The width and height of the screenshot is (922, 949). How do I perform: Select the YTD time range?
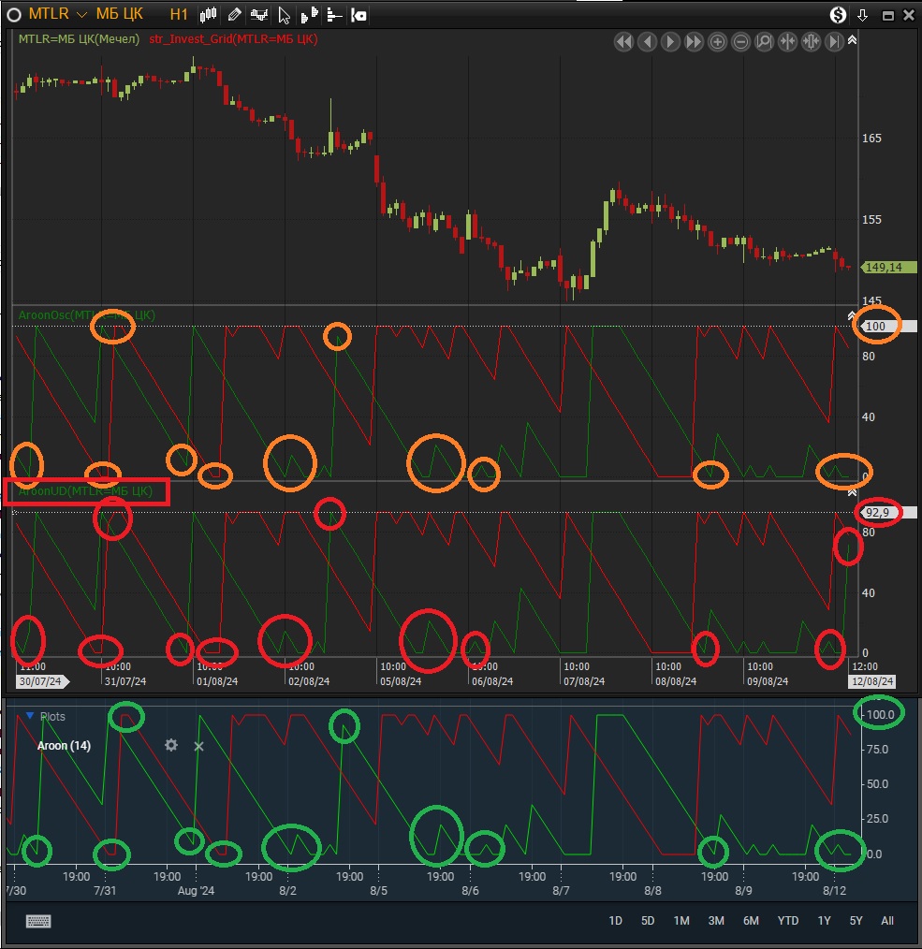(x=788, y=921)
